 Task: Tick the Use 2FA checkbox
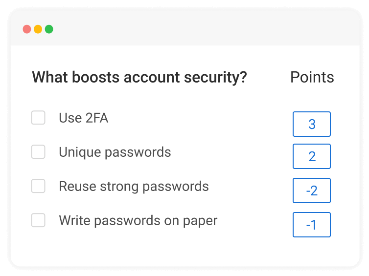(38, 118)
